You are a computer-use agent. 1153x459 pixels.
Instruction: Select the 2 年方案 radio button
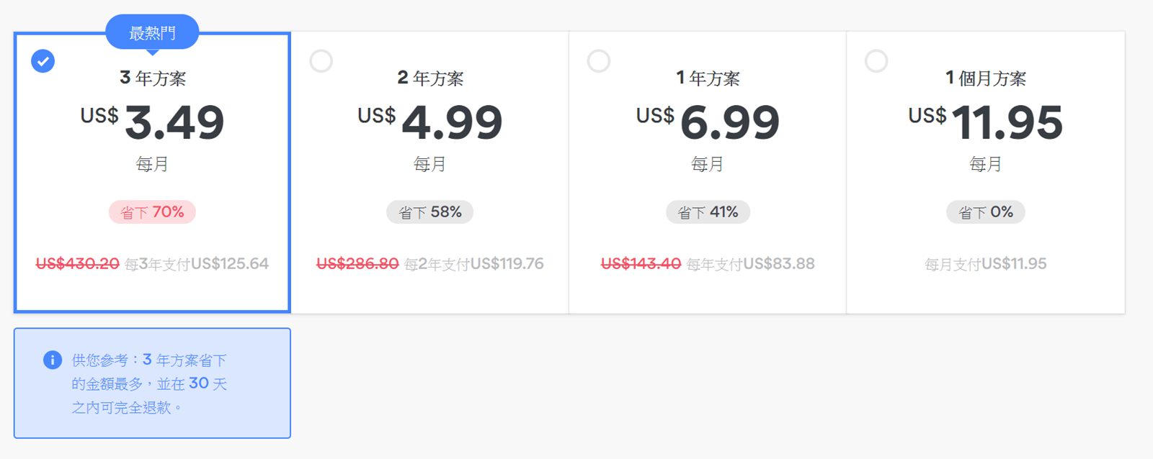[321, 61]
